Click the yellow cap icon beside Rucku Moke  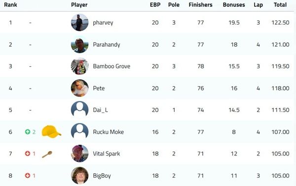point(51,131)
